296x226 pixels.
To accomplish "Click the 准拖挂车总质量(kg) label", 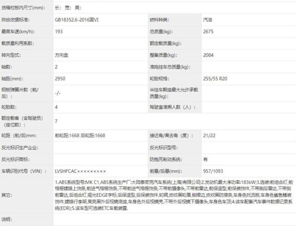I will (x=170, y=67).
